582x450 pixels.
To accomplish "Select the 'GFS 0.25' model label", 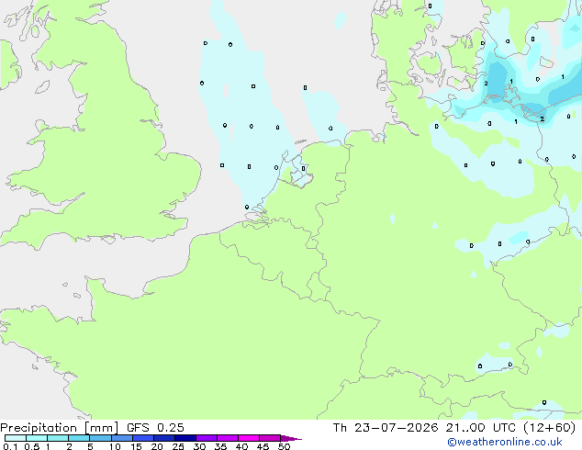I will (x=155, y=427).
